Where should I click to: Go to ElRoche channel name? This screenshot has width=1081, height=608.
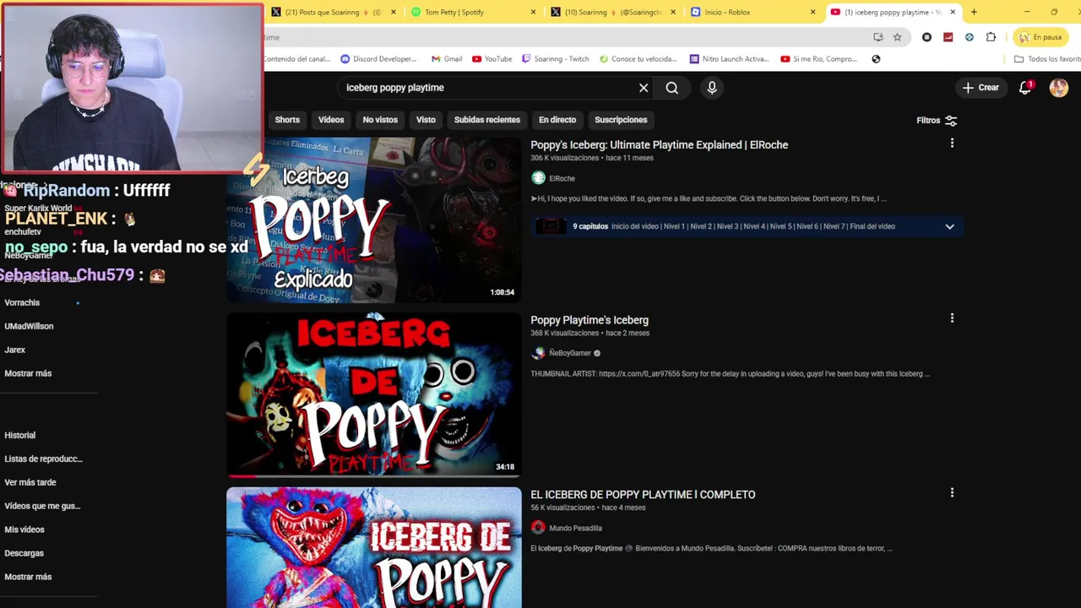(562, 178)
